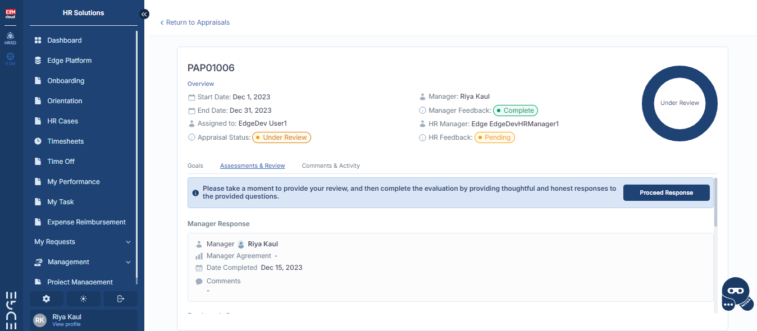Click the info icon in the review banner

(x=195, y=193)
